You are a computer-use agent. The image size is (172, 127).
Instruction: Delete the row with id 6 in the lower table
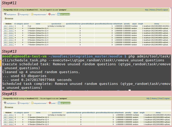(11, 124)
